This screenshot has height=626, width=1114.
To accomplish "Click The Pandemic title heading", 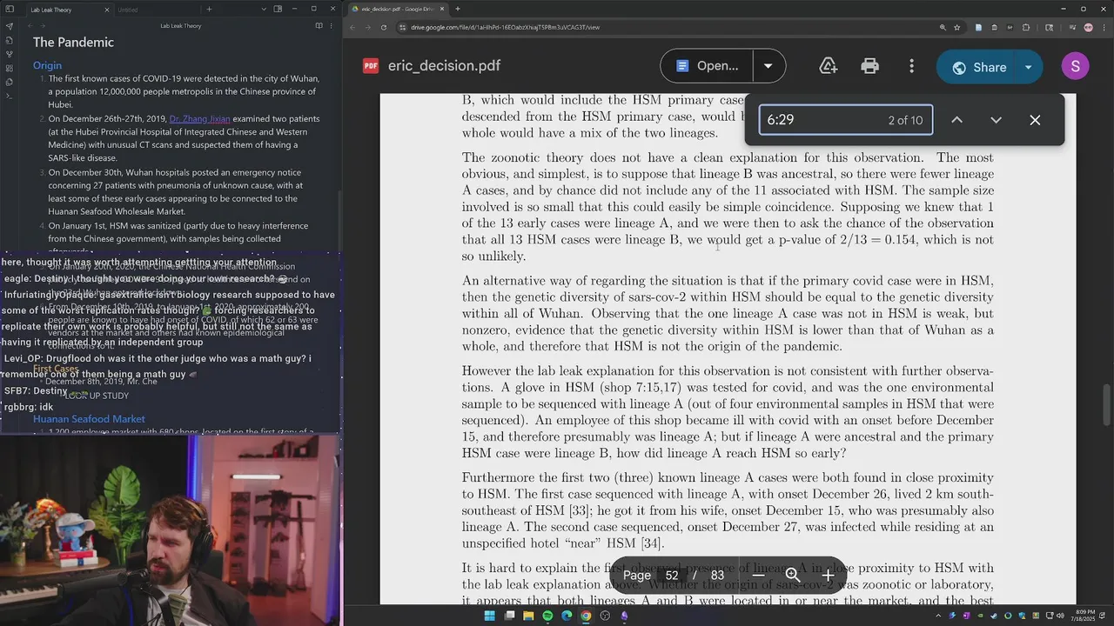I will click(x=73, y=42).
